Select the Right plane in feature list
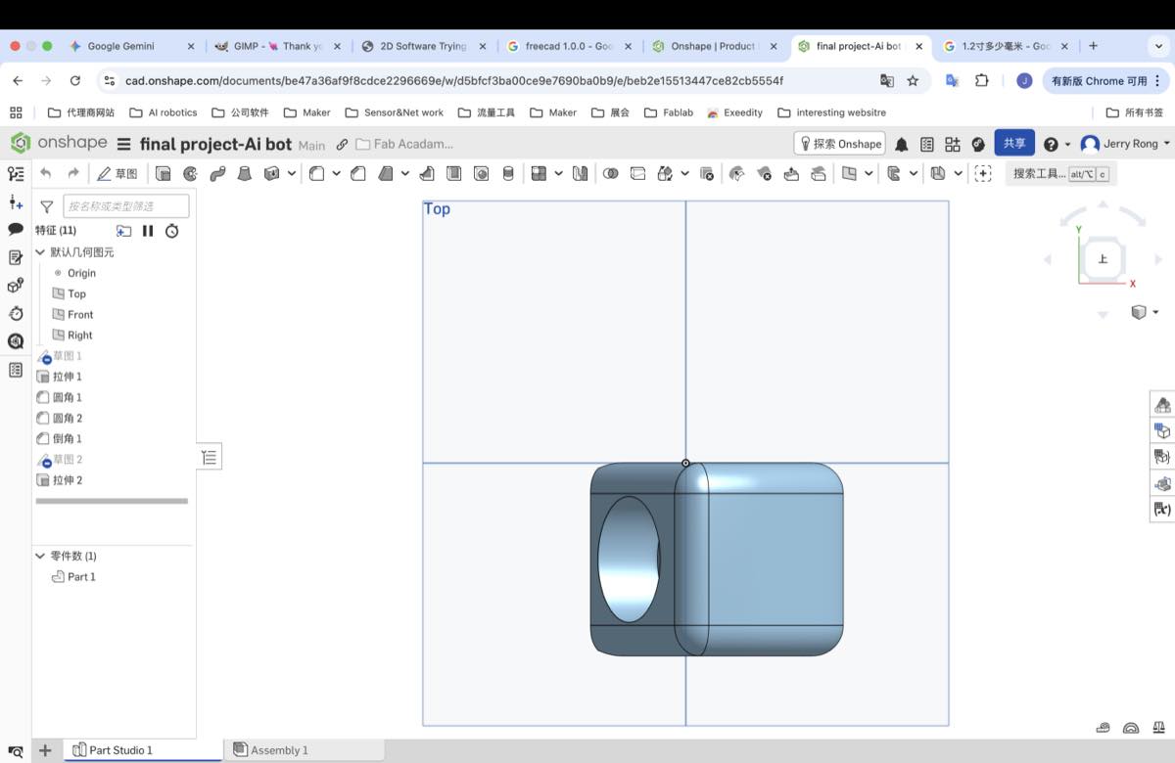The width and height of the screenshot is (1175, 763). pyautogui.click(x=79, y=335)
